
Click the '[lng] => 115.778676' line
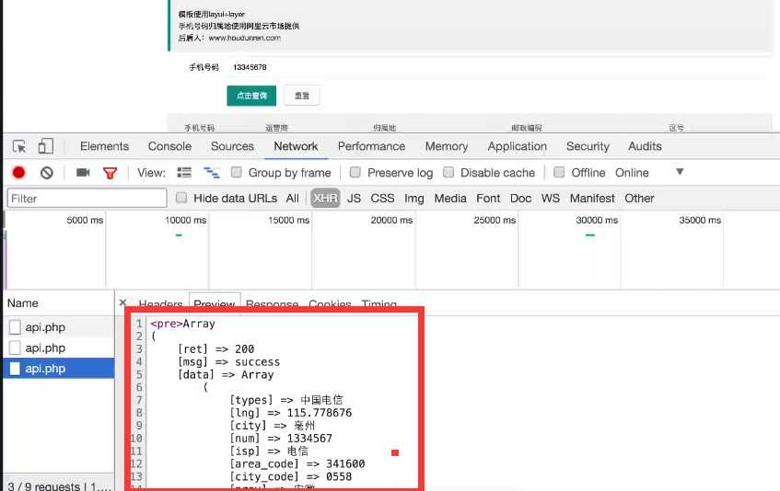click(290, 413)
